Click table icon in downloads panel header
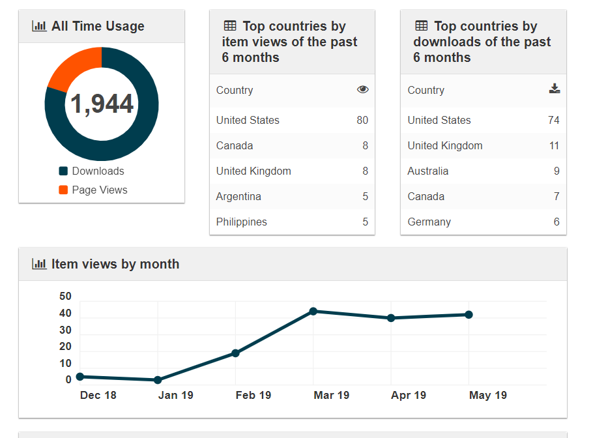Viewport: 606px width, 438px height. [x=422, y=26]
